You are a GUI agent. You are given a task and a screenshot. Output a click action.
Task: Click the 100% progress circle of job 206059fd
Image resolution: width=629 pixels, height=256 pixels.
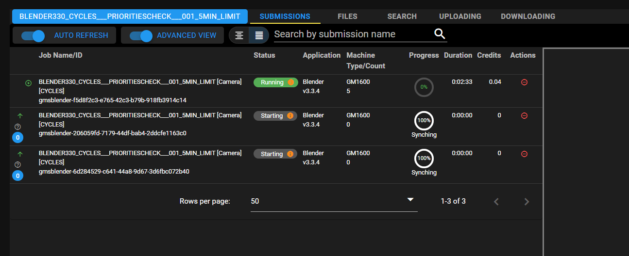(424, 120)
